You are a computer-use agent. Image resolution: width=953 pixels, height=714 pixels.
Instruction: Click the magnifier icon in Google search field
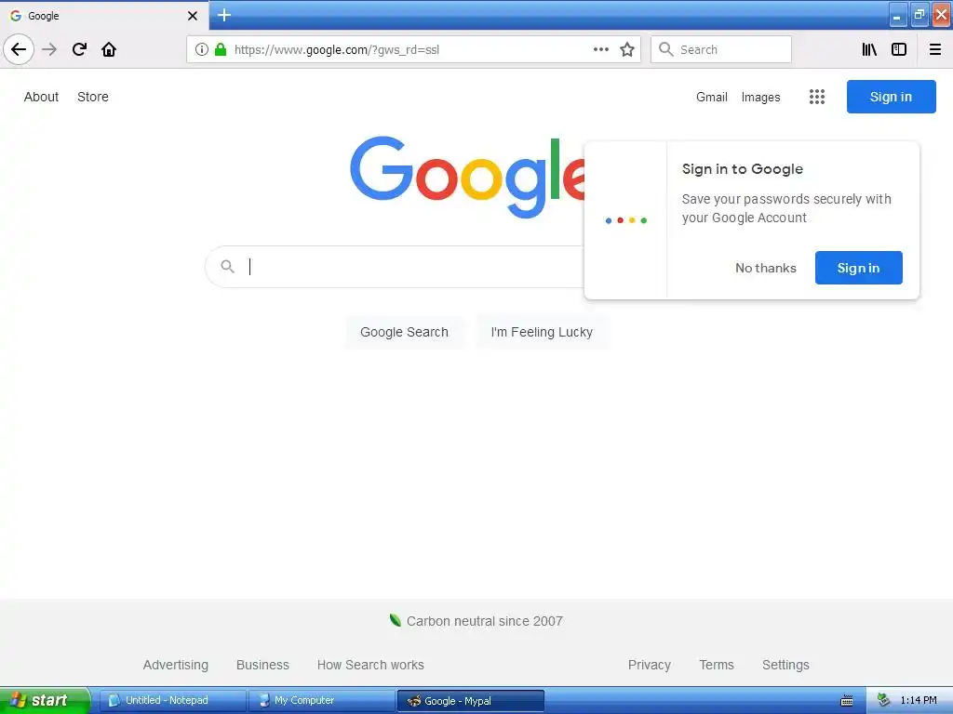pyautogui.click(x=227, y=267)
